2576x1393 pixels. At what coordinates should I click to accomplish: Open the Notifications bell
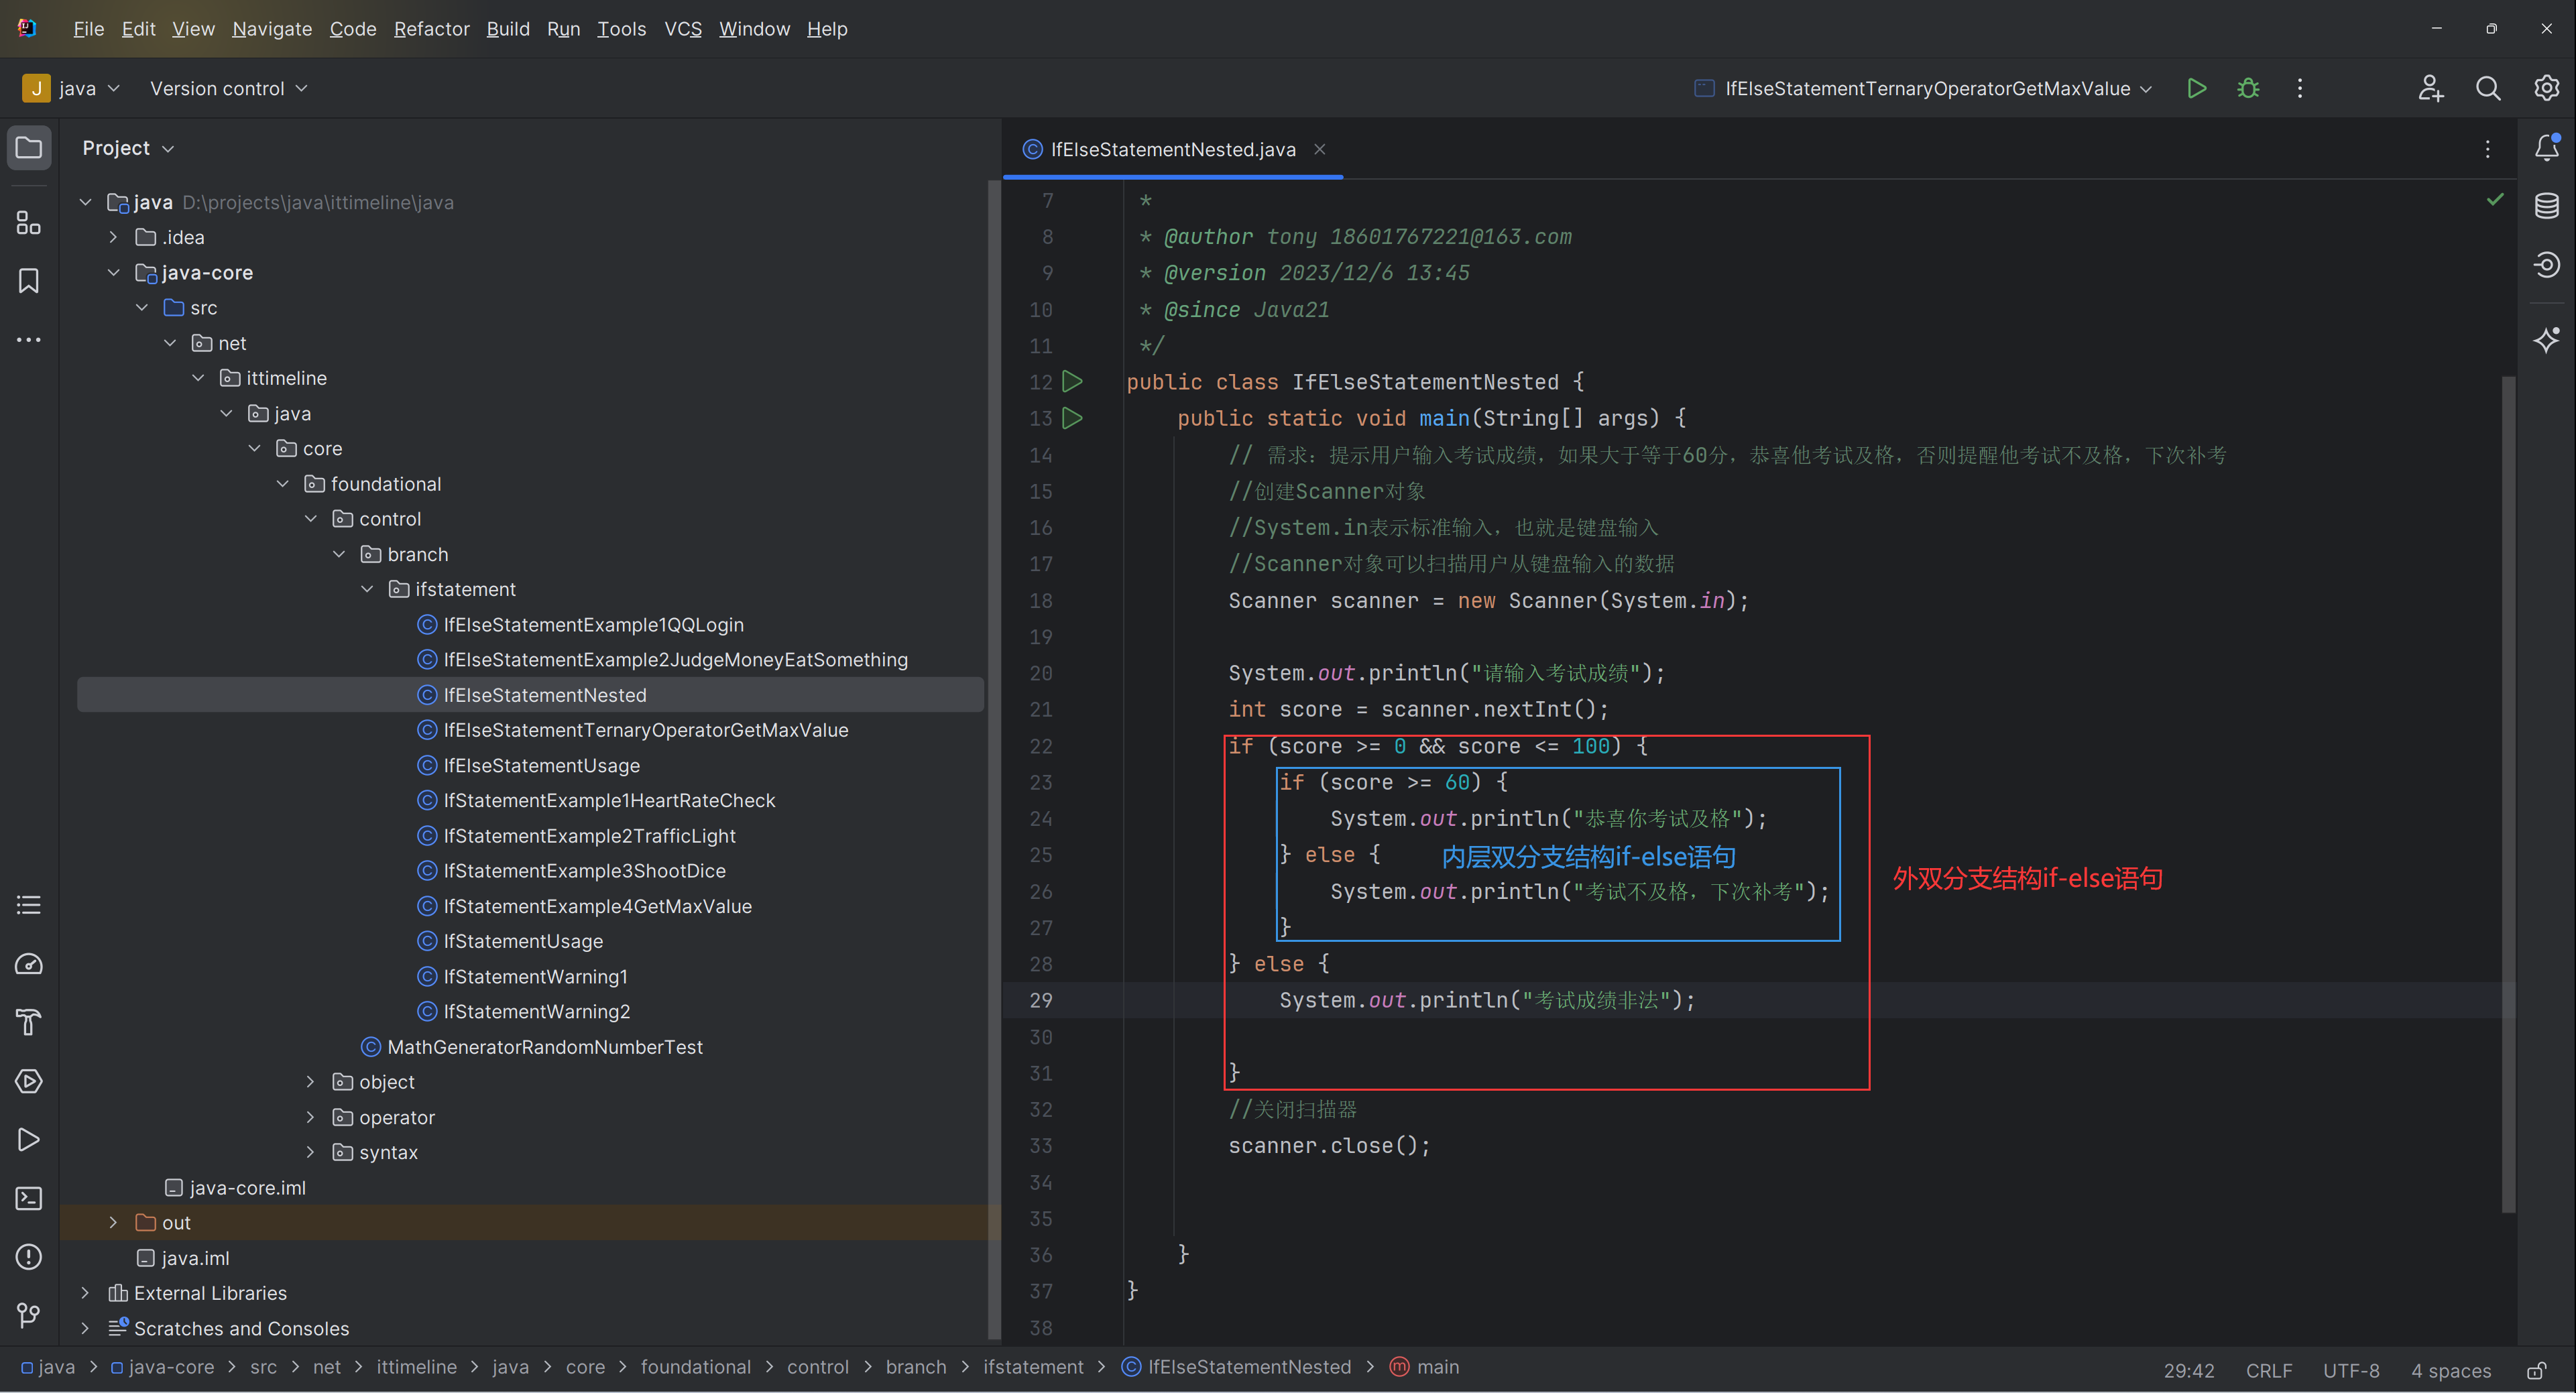[2546, 148]
